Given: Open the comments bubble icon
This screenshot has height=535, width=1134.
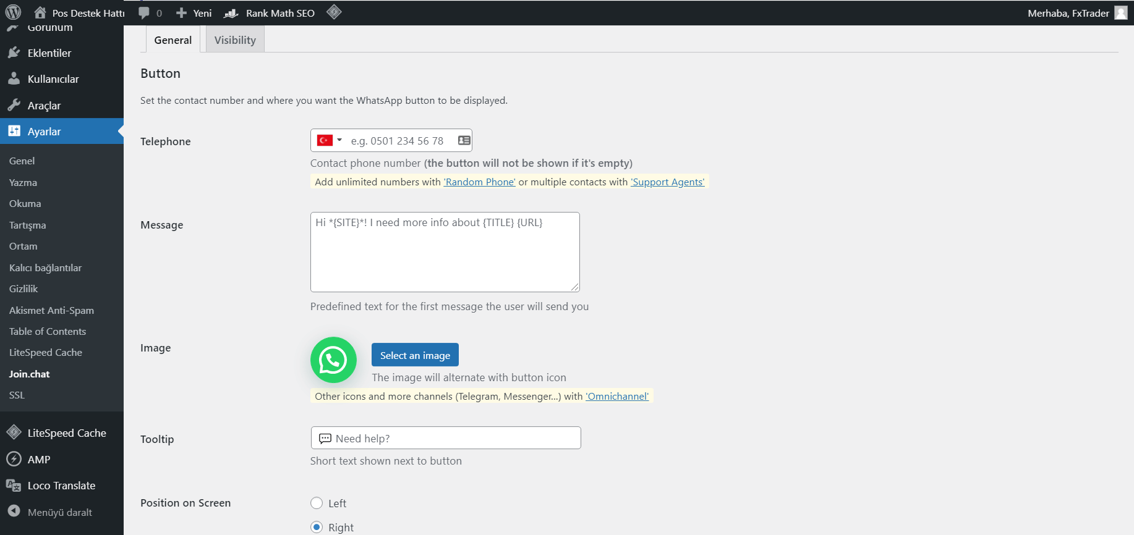Looking at the screenshot, I should pyautogui.click(x=144, y=13).
